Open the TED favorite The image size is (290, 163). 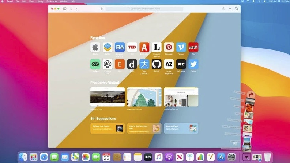(132, 47)
